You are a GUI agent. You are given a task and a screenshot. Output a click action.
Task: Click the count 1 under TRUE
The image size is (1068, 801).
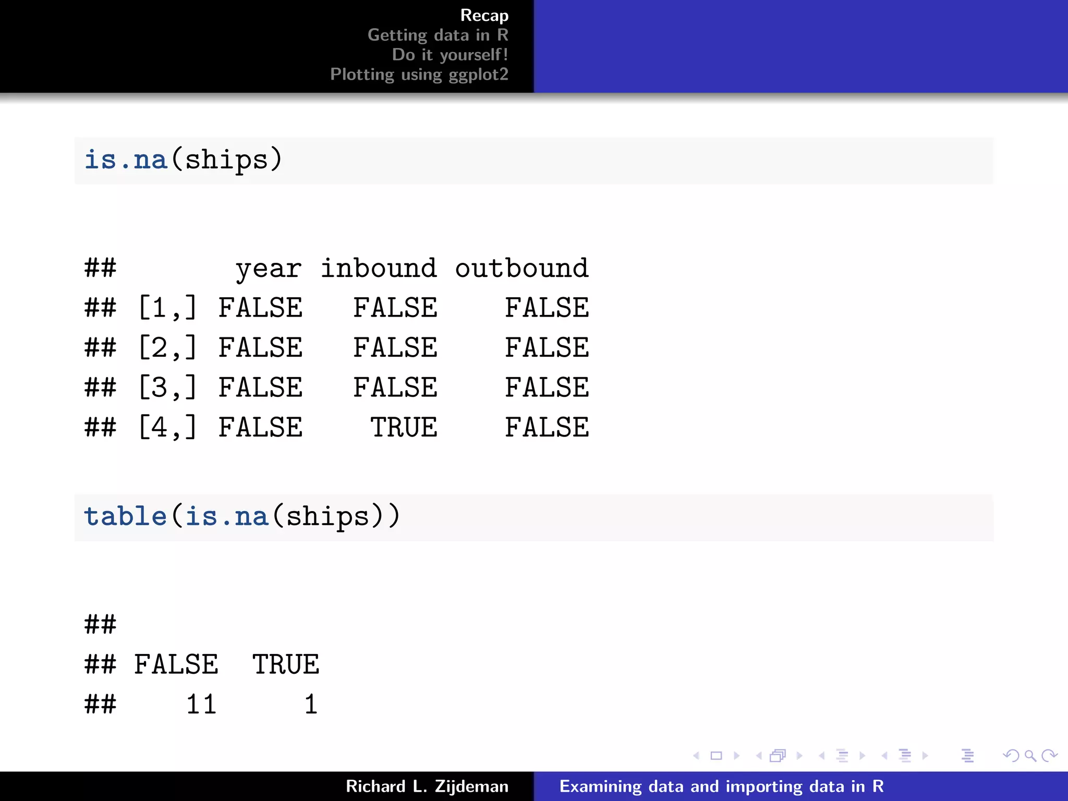311,705
